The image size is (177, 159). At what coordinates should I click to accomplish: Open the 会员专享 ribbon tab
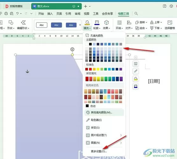point(108,14)
